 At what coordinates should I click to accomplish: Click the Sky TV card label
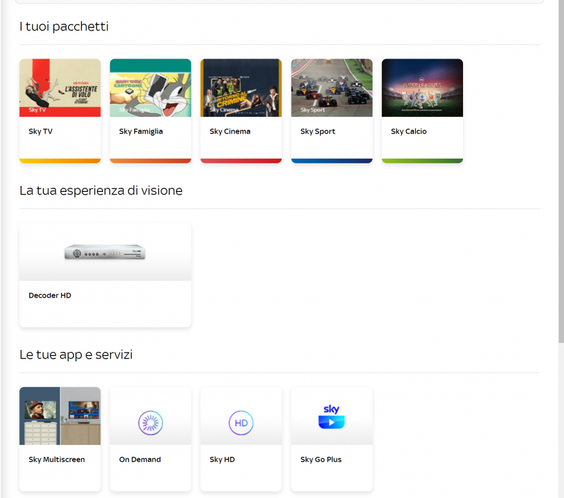pyautogui.click(x=41, y=131)
